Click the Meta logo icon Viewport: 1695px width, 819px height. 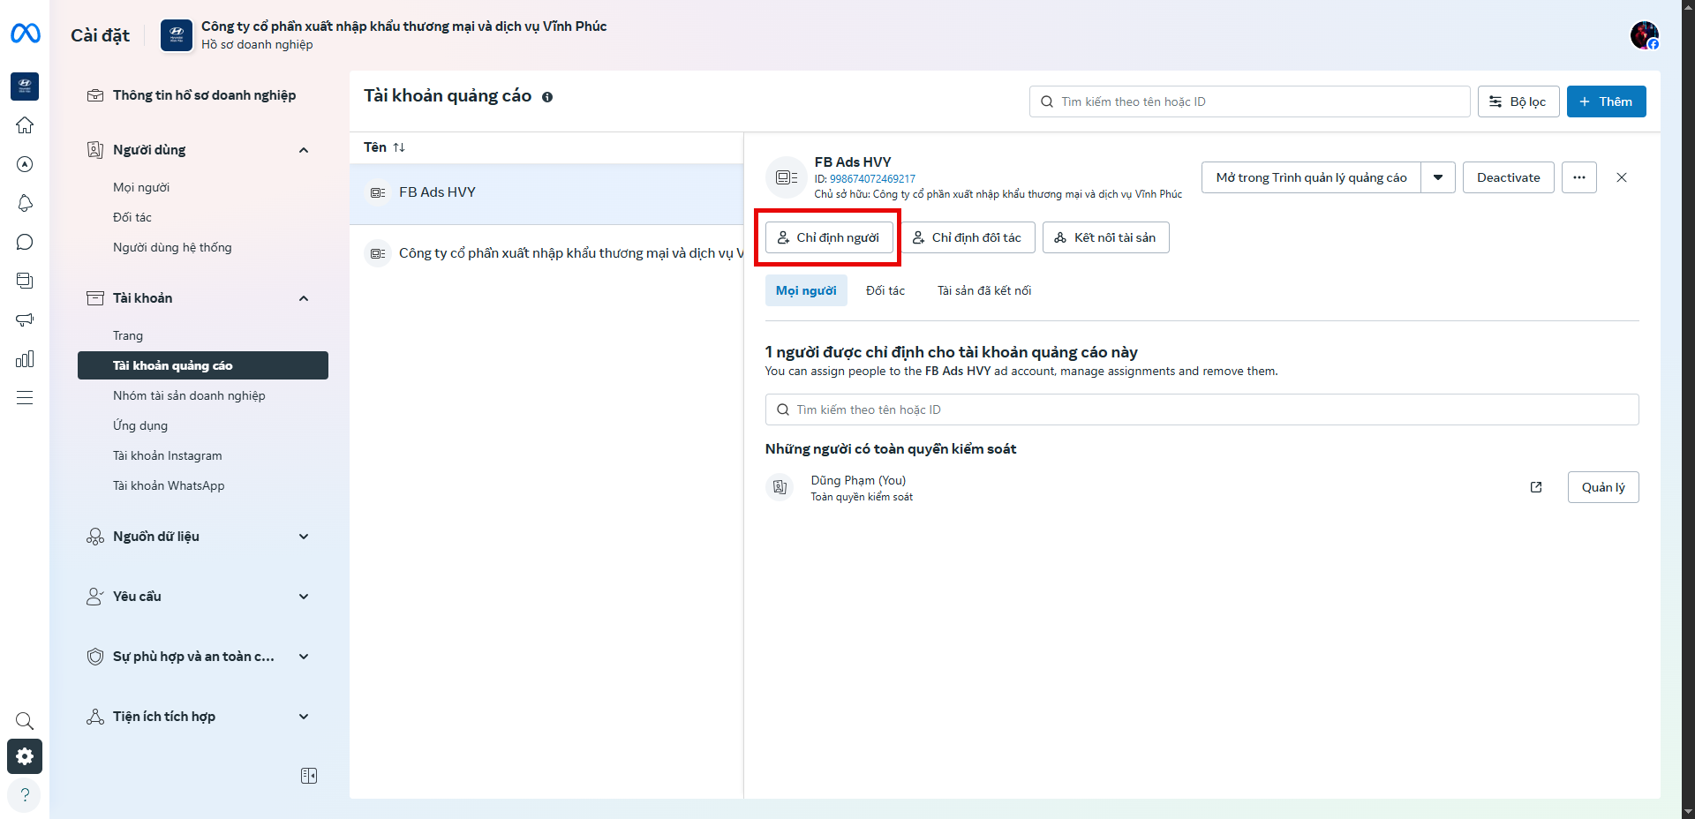pyautogui.click(x=25, y=34)
